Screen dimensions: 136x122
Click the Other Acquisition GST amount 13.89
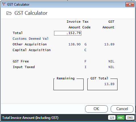[x=109, y=44]
